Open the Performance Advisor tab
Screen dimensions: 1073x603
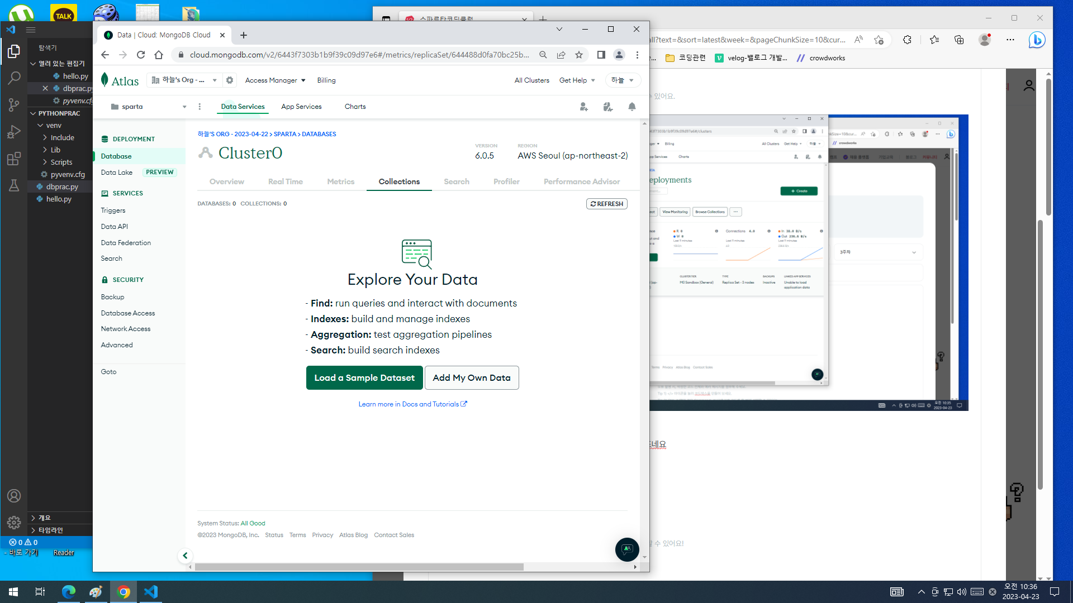[x=582, y=181]
